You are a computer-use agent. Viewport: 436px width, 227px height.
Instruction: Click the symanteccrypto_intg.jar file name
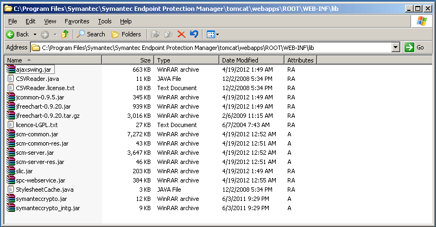pos(48,208)
